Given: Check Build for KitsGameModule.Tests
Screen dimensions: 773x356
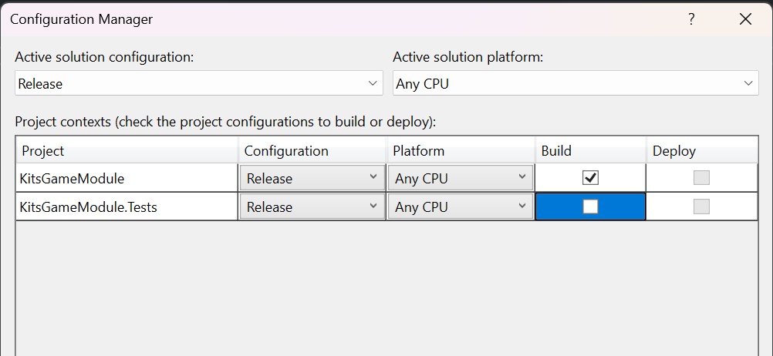Looking at the screenshot, I should tap(590, 207).
